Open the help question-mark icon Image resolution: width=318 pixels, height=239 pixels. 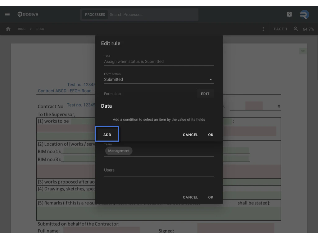coord(289,14)
